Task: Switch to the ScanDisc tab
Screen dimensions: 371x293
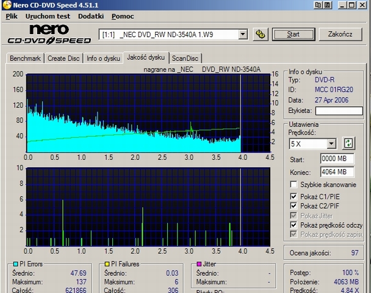Action: coord(185,58)
